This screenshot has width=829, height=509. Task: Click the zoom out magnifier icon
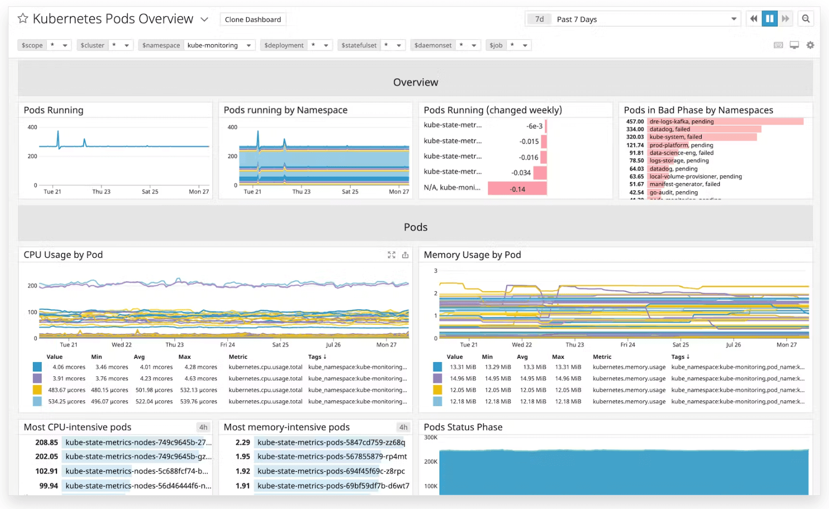coord(806,19)
